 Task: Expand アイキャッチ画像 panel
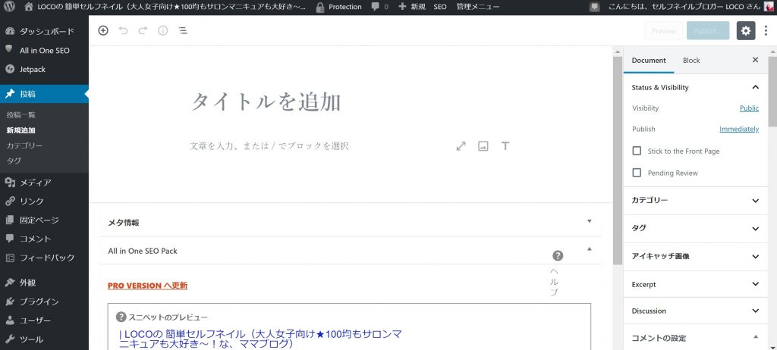[x=695, y=256]
